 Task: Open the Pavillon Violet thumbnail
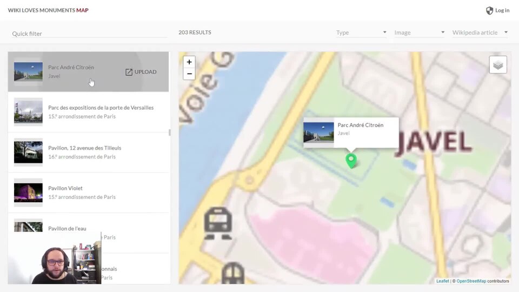[28, 193]
